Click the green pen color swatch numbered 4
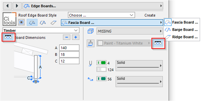 coord(102,63)
